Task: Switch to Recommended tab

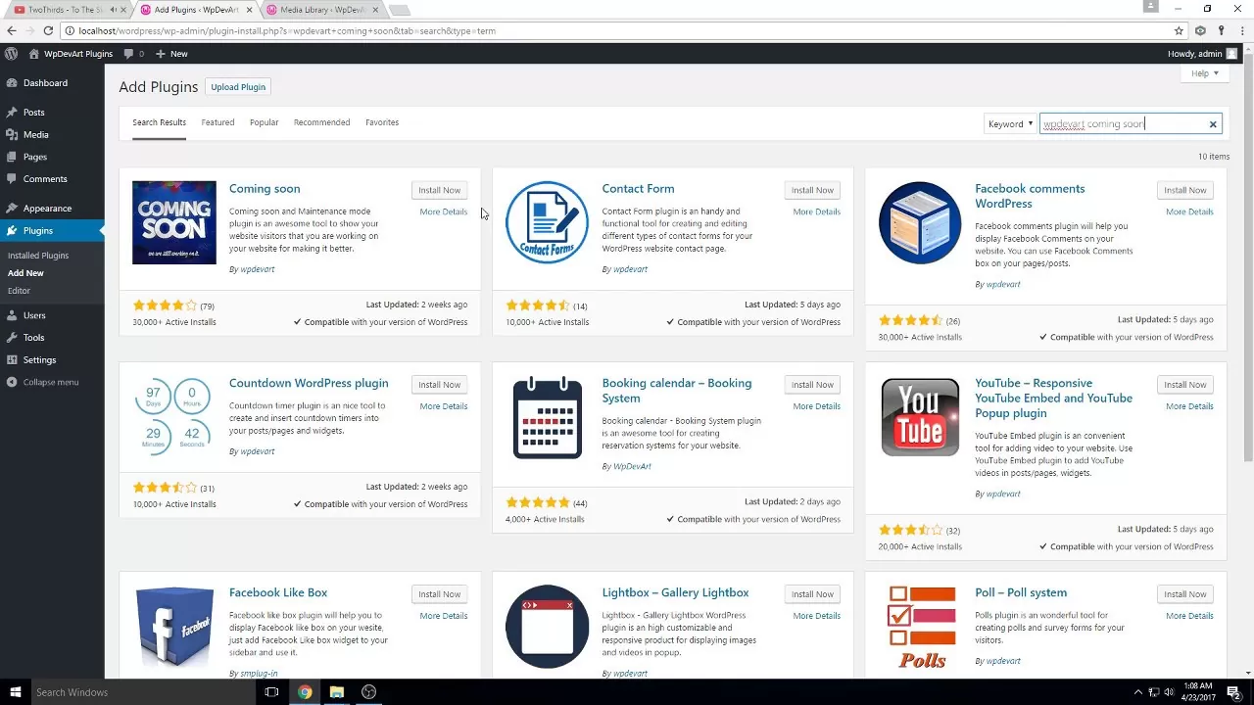Action: pos(321,122)
